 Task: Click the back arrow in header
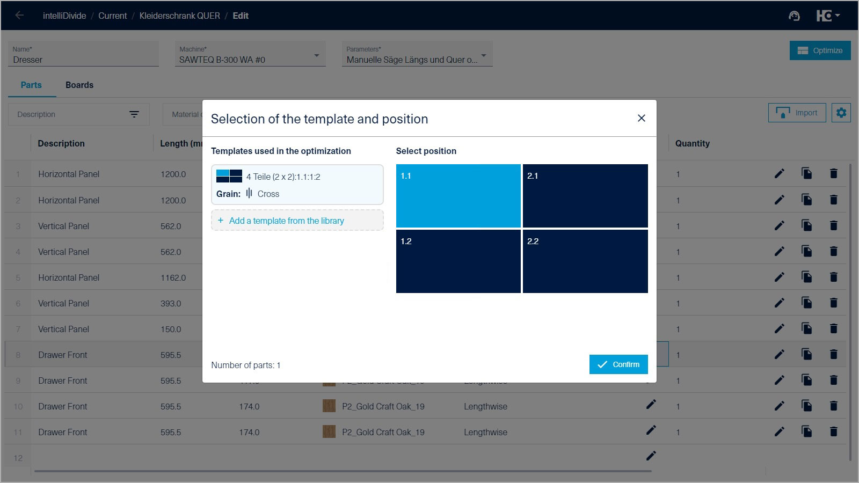pyautogui.click(x=19, y=16)
